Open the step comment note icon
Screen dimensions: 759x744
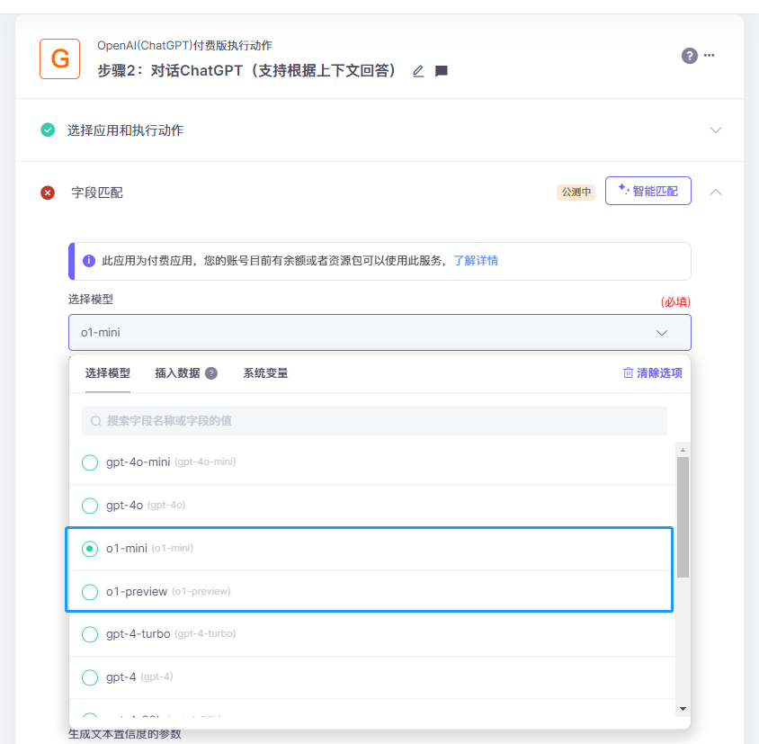coord(441,71)
